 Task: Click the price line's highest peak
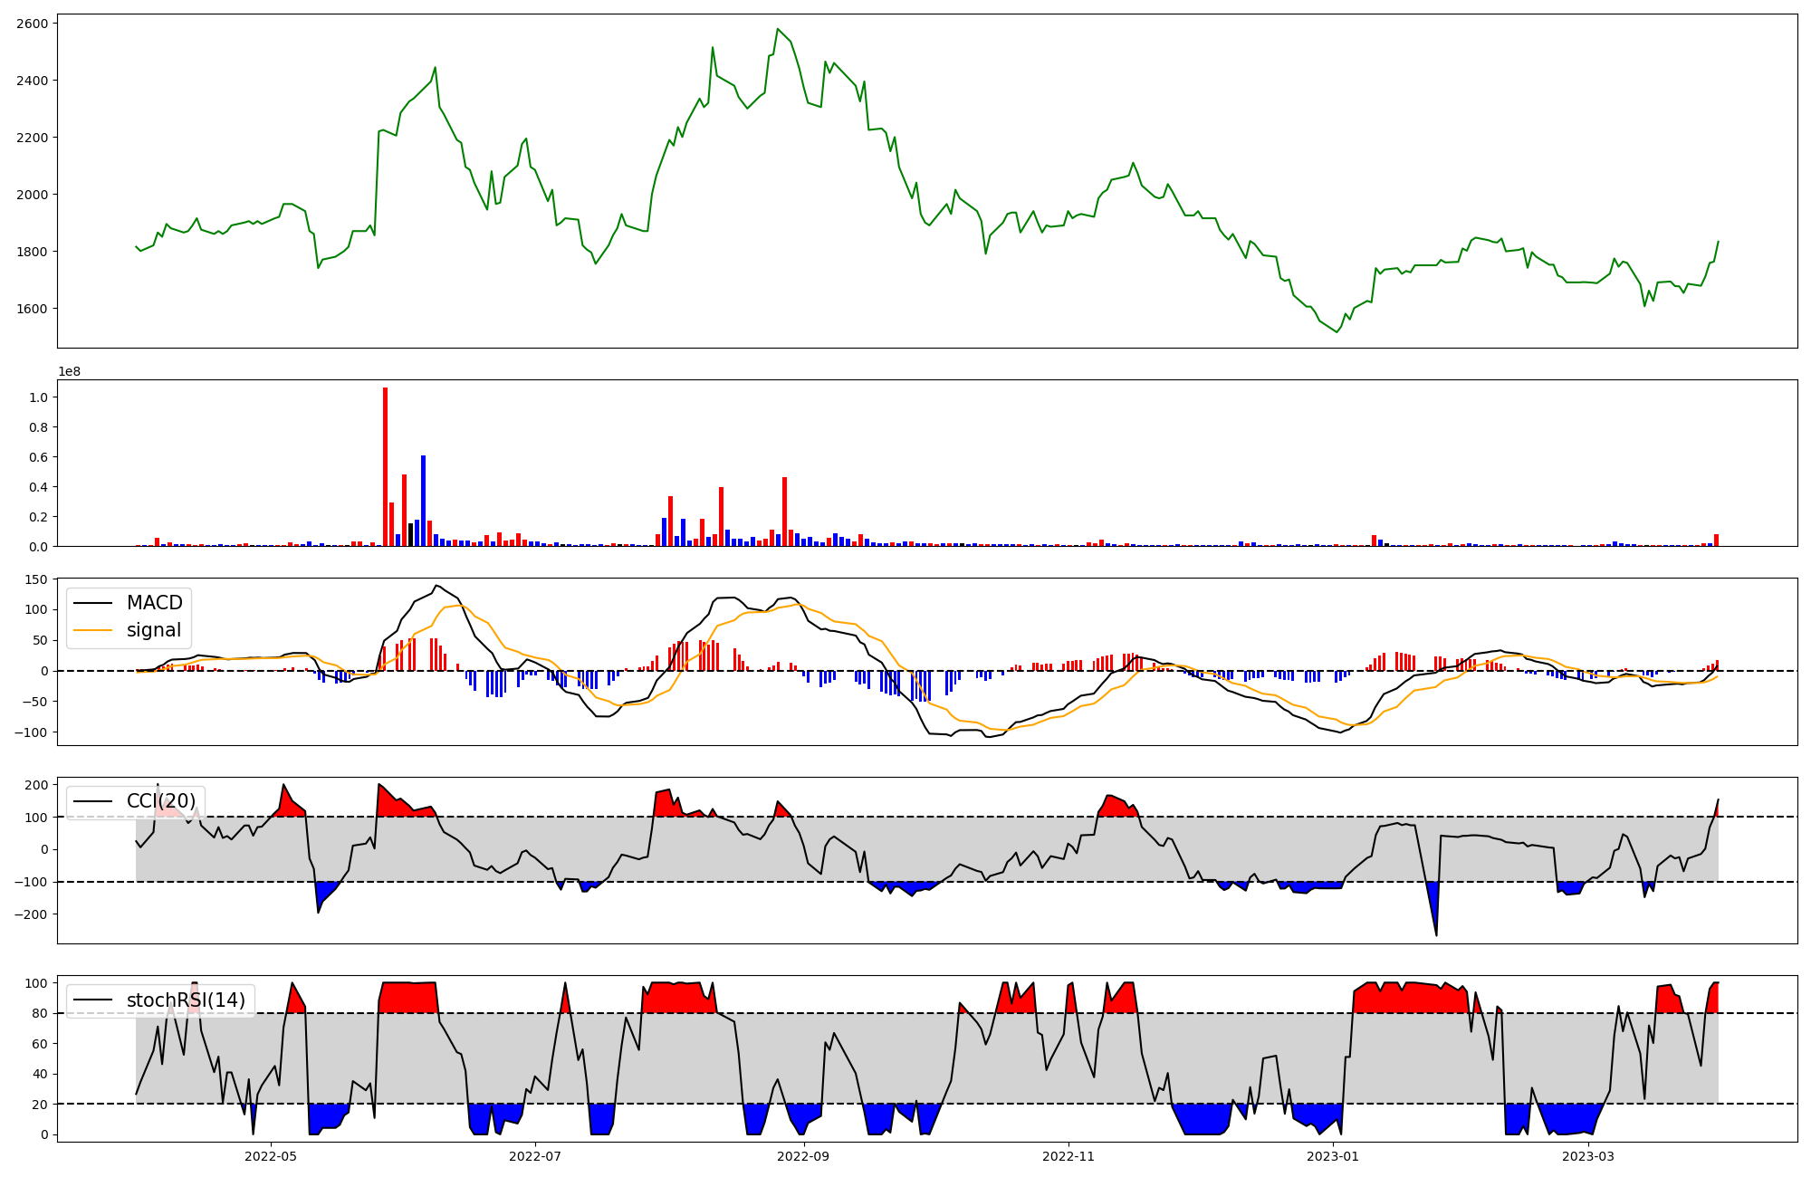[x=778, y=29]
